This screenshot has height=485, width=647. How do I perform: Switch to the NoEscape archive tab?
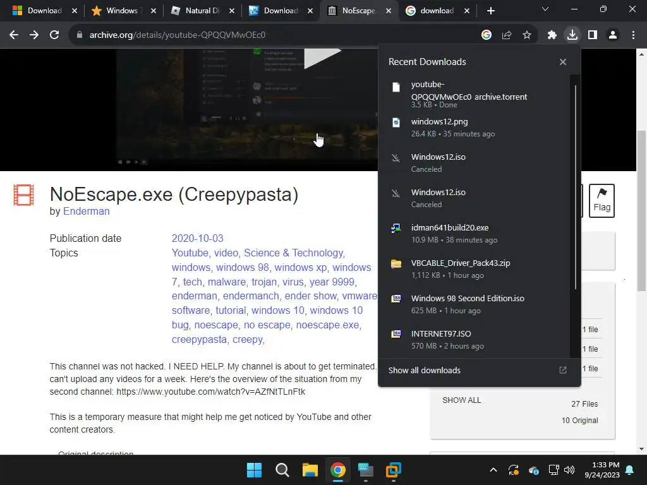tap(358, 11)
